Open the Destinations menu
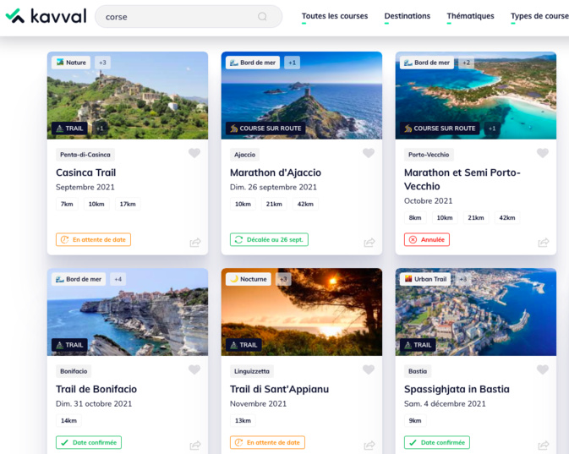 click(x=407, y=16)
